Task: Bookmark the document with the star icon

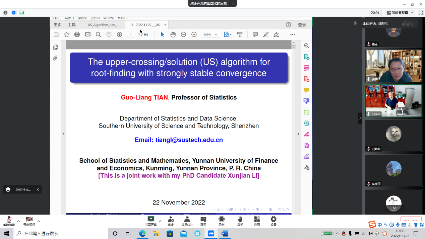Action: click(x=67, y=34)
